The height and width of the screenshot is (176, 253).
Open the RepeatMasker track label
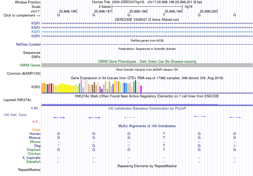(29, 170)
